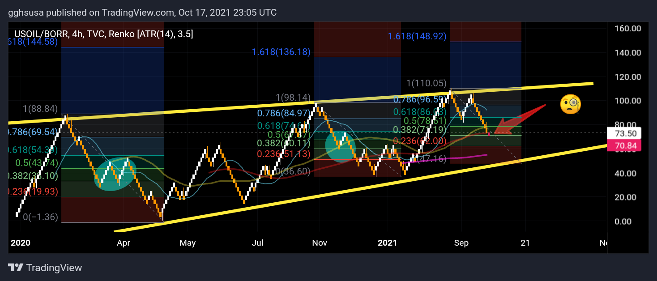Select the Fibonacci label 0(36.60)

coord(292,171)
